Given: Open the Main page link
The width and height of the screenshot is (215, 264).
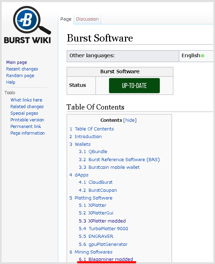Looking at the screenshot, I should tap(16, 62).
